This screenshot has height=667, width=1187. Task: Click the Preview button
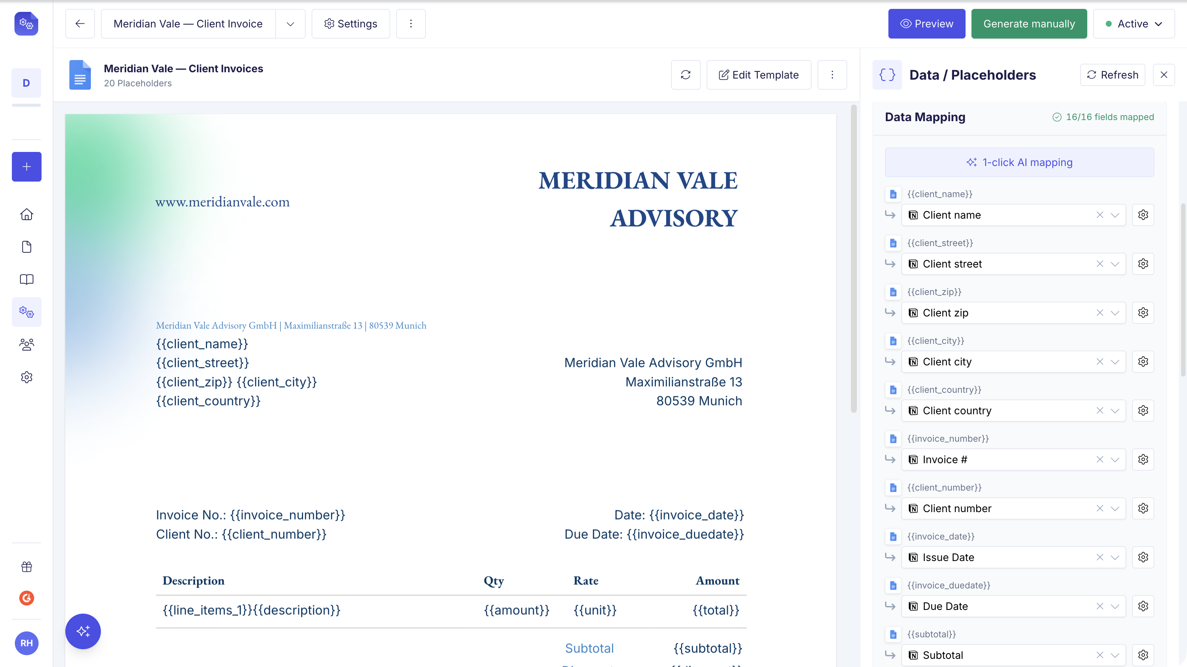pos(927,23)
